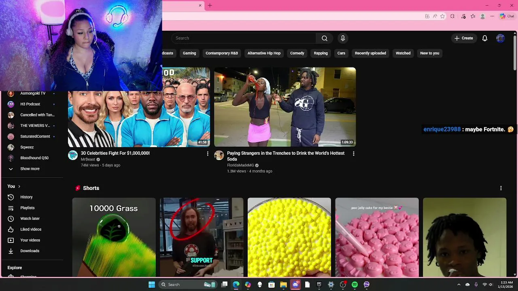Viewport: 518px width, 291px height.
Task: Select the New to you filter chip
Action: [429, 53]
